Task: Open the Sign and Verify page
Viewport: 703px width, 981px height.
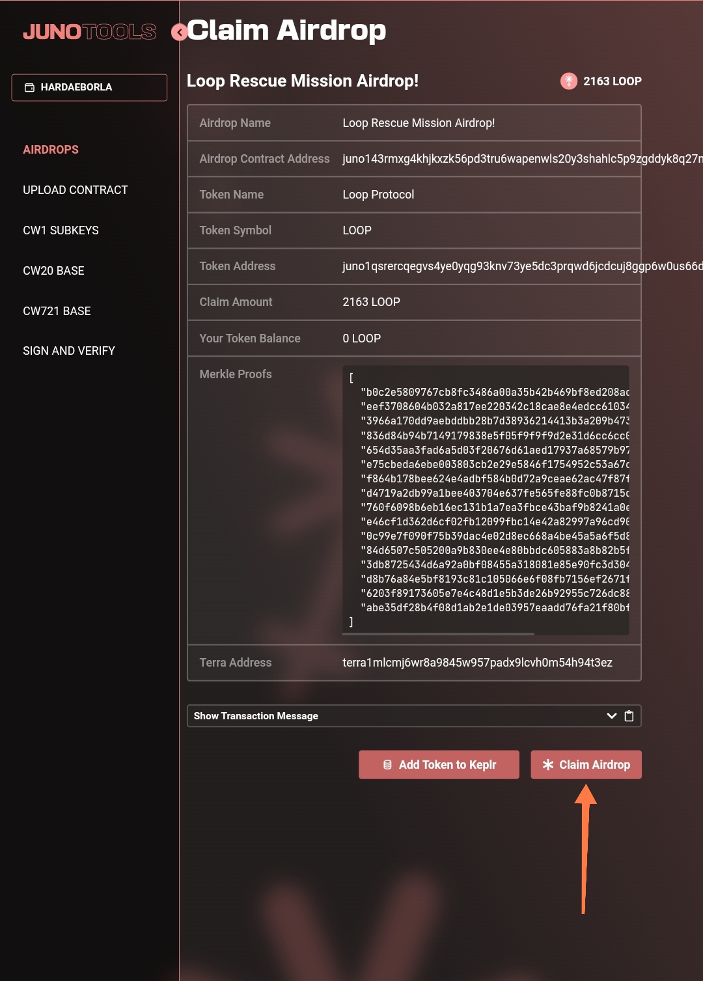Action: click(69, 351)
